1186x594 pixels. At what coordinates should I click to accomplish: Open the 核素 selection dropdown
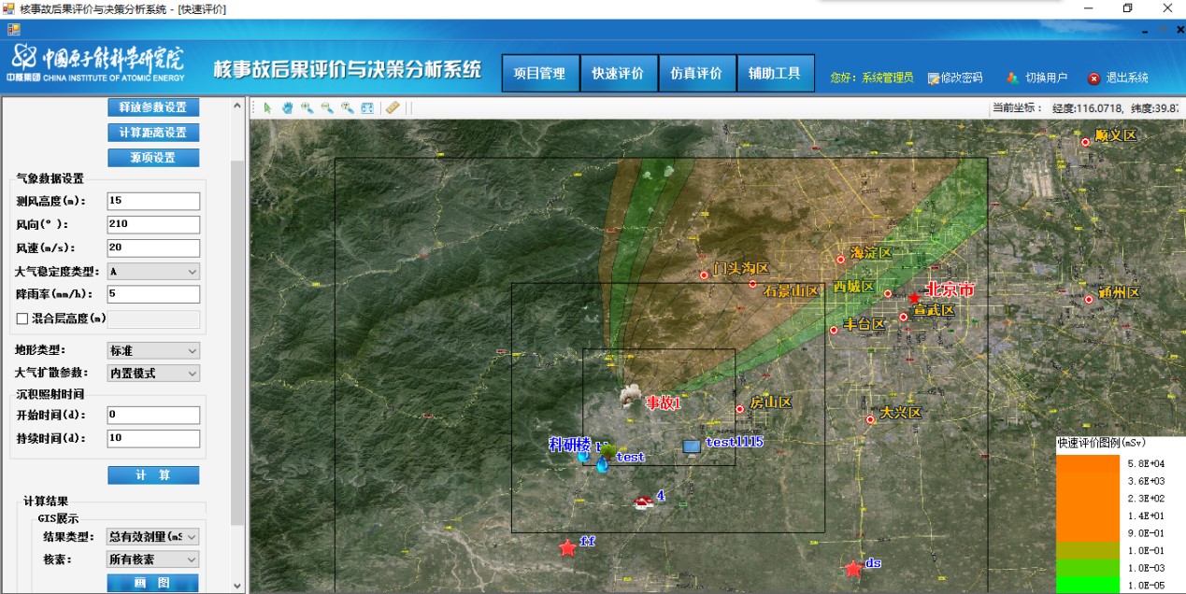153,559
